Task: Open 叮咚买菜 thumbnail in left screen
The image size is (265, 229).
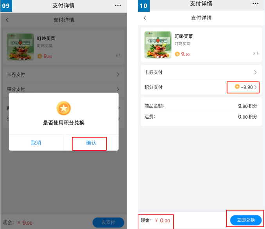Action: pos(20,47)
